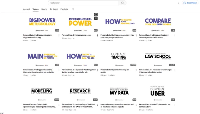Open options for How Twitter is selling data
The image size is (200, 114).
pyautogui.click(x=97, y=70)
